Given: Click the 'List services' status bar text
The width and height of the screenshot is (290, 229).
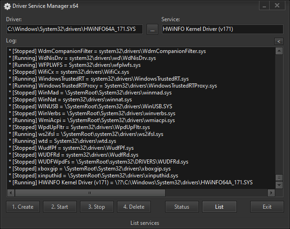Looking at the screenshot, I should click(x=145, y=223).
